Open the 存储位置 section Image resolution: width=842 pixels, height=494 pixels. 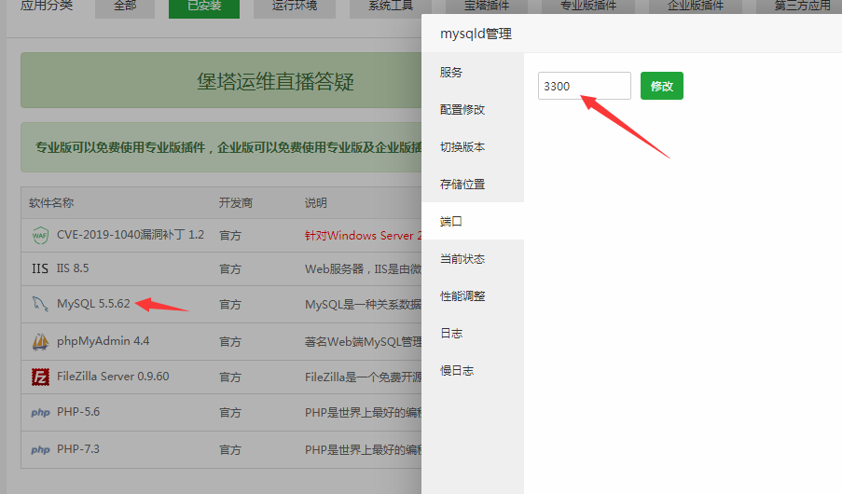(x=473, y=185)
